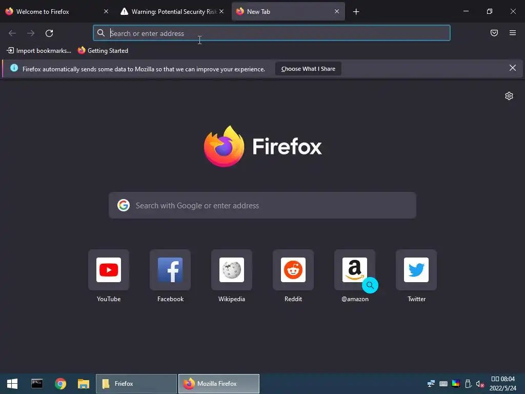Open the clock showing 08:04
Screen dimensions: 525x394
(503, 384)
